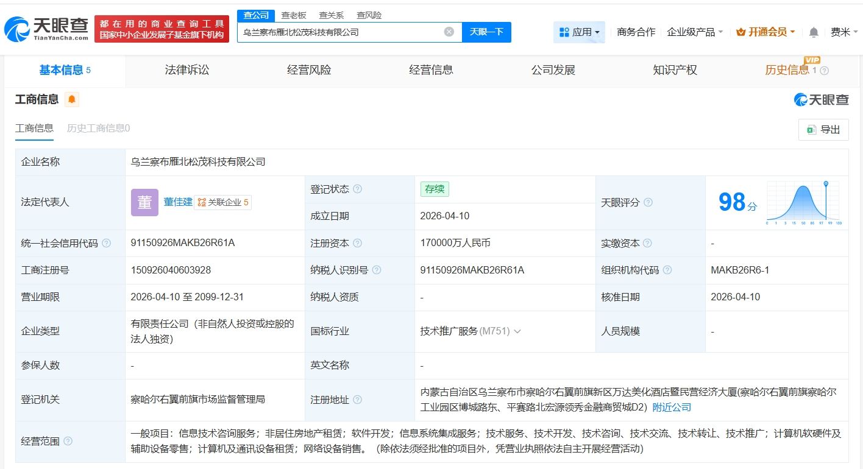Screen dimensions: 863x469
Task: Switch to the 法律诉讼 tab
Action: point(186,70)
